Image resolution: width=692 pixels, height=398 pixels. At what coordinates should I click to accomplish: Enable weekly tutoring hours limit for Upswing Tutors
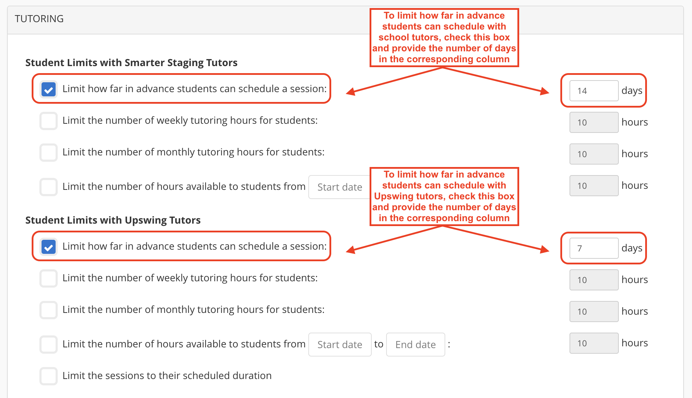(x=49, y=278)
